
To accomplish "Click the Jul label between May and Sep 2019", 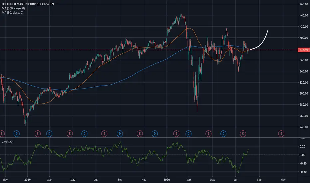I will tap(96, 180).
